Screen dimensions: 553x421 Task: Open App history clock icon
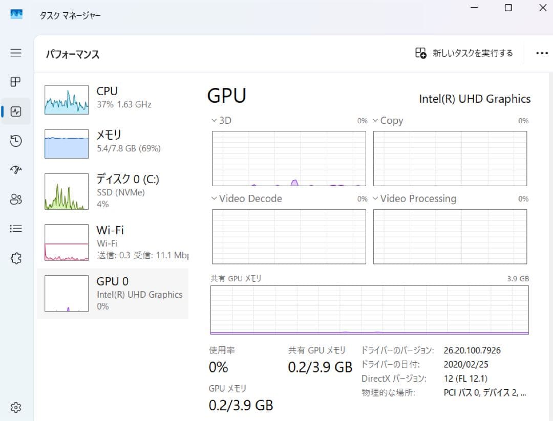(16, 141)
